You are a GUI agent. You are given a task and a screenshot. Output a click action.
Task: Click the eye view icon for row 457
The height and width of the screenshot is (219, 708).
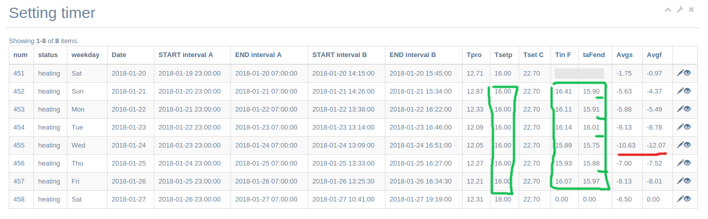[687, 181]
